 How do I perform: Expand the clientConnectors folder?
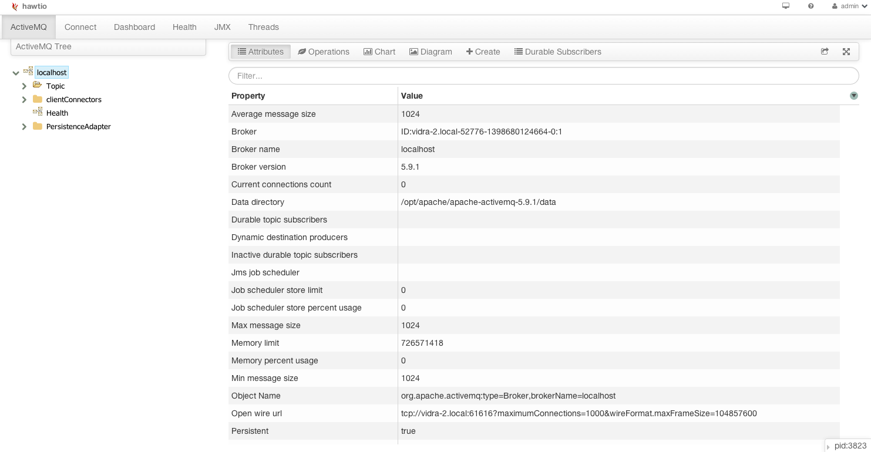(x=25, y=100)
